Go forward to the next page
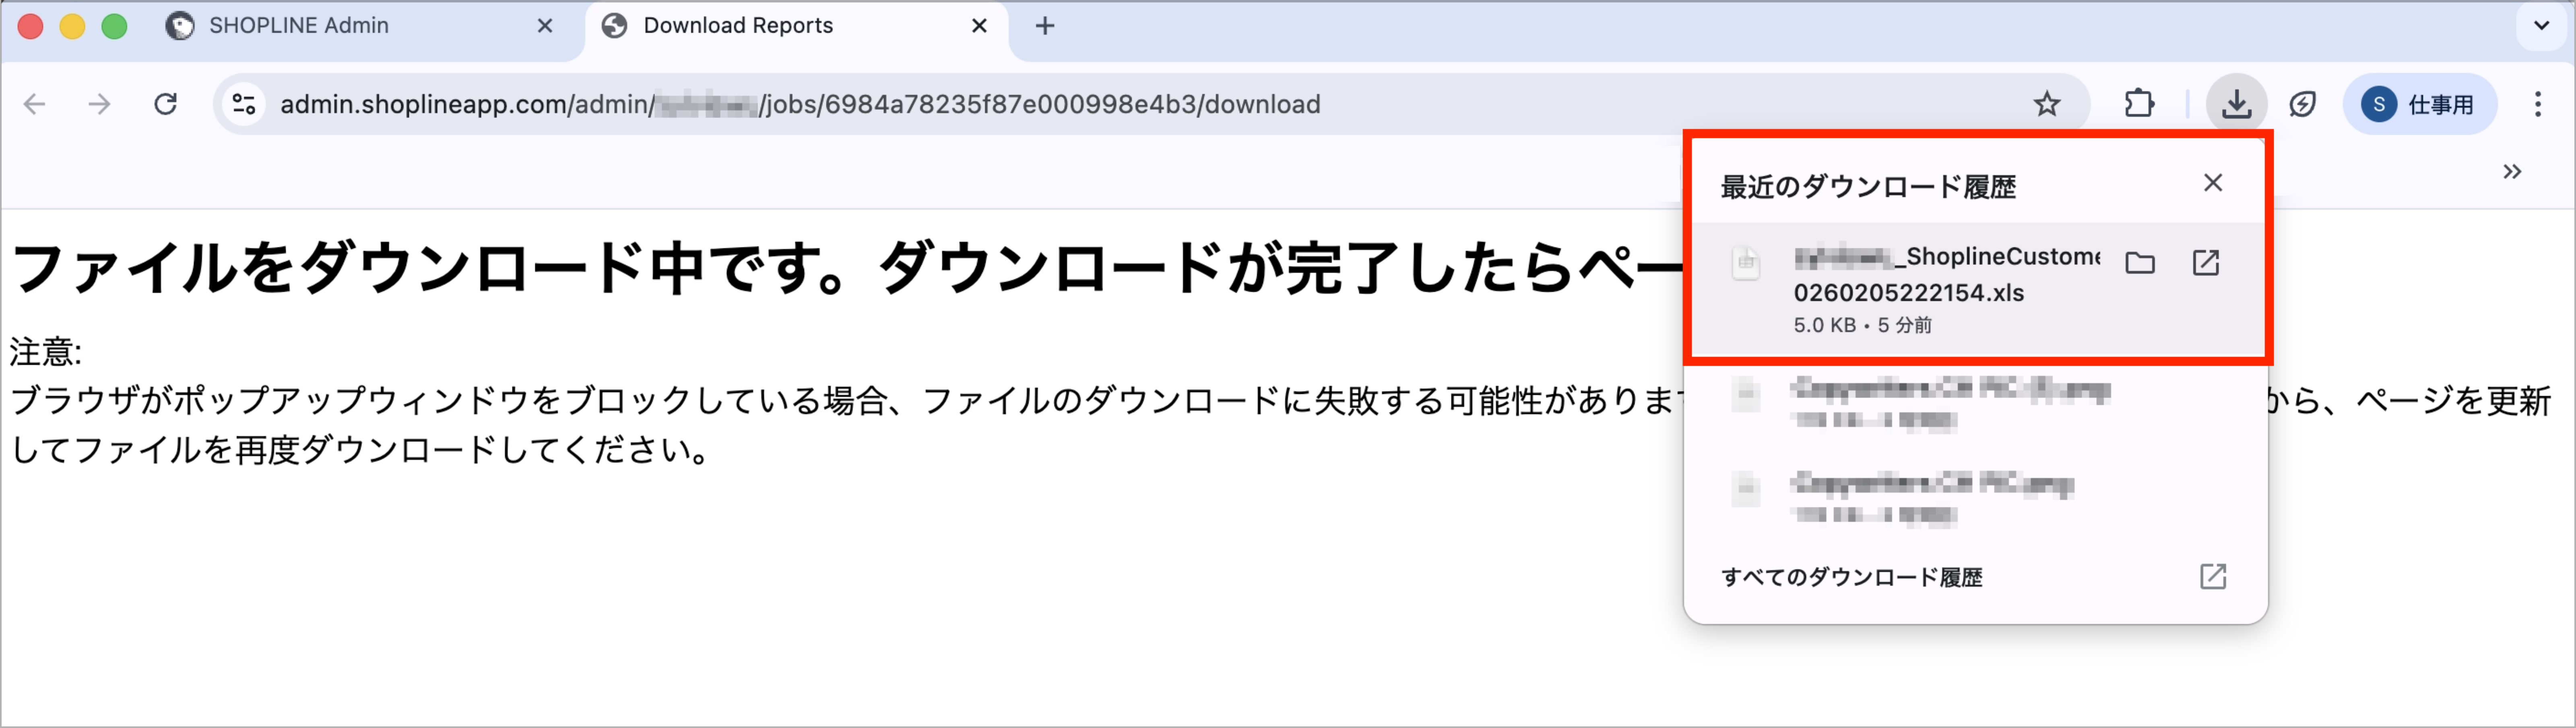 click(x=100, y=104)
